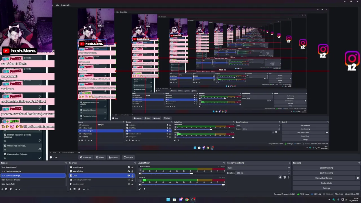Mute Desktop Audio with the speaker icon

140,173
